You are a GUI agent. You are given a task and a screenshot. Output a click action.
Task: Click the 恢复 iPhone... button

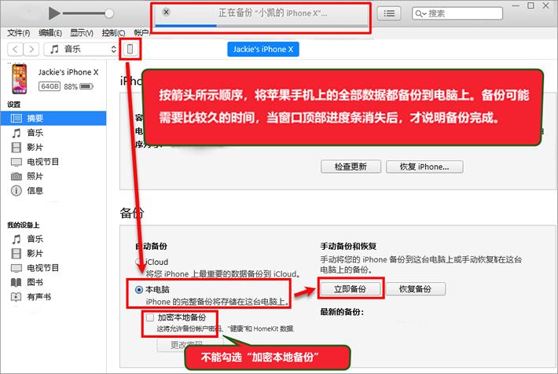[x=424, y=167]
